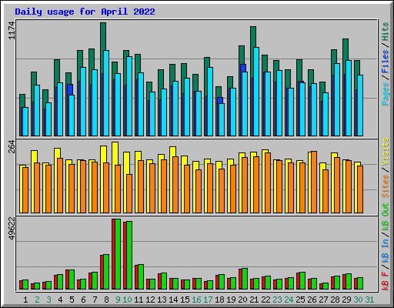Click day label 28 on the x-axis

coord(335,300)
